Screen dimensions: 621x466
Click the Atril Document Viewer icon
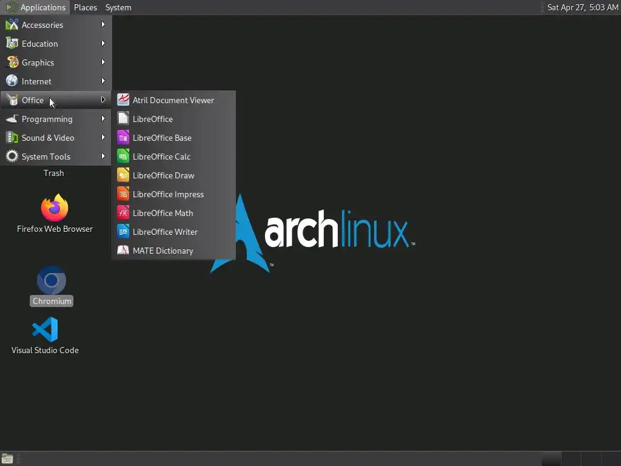pyautogui.click(x=123, y=100)
